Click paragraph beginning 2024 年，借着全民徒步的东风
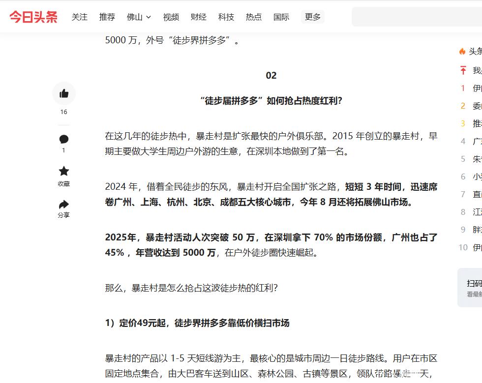Screen dimensions: 482x383 pyautogui.click(x=271, y=194)
